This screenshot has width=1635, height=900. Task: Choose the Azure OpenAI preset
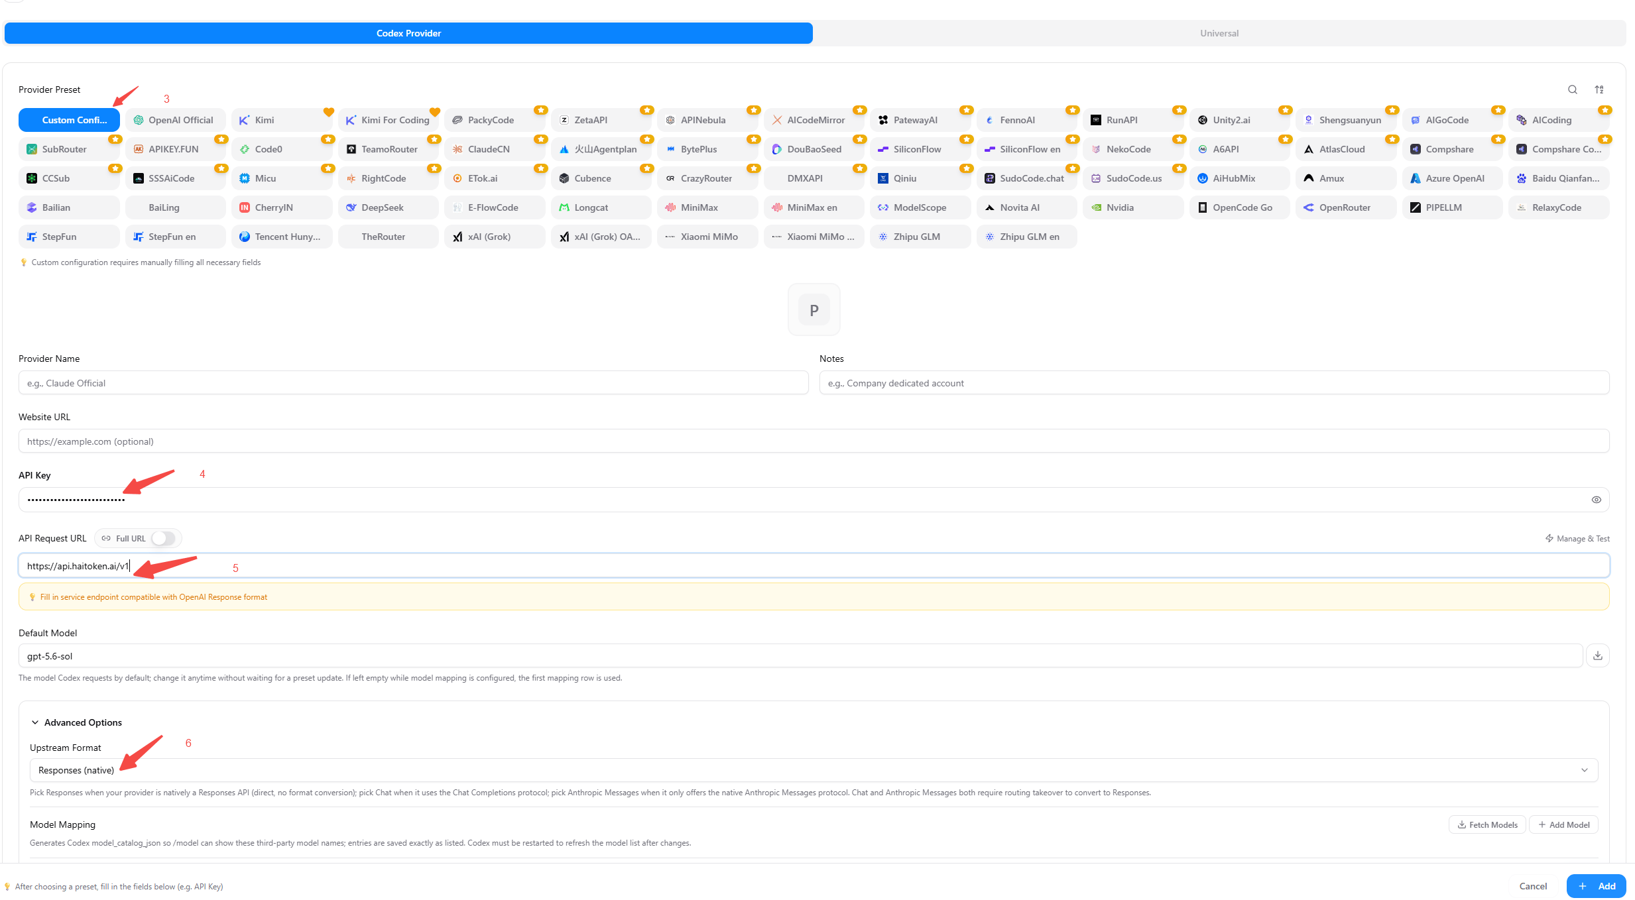(1453, 178)
